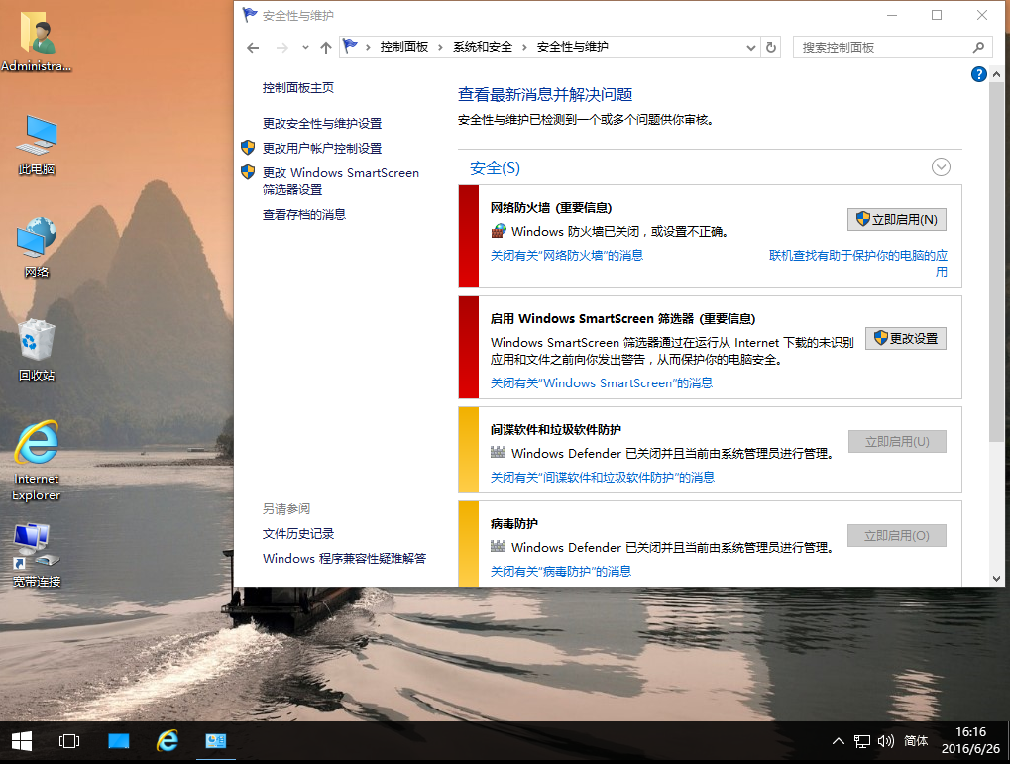
Task: Click 关闭有关“Windows SmartScreen”的消息 link
Action: [601, 383]
